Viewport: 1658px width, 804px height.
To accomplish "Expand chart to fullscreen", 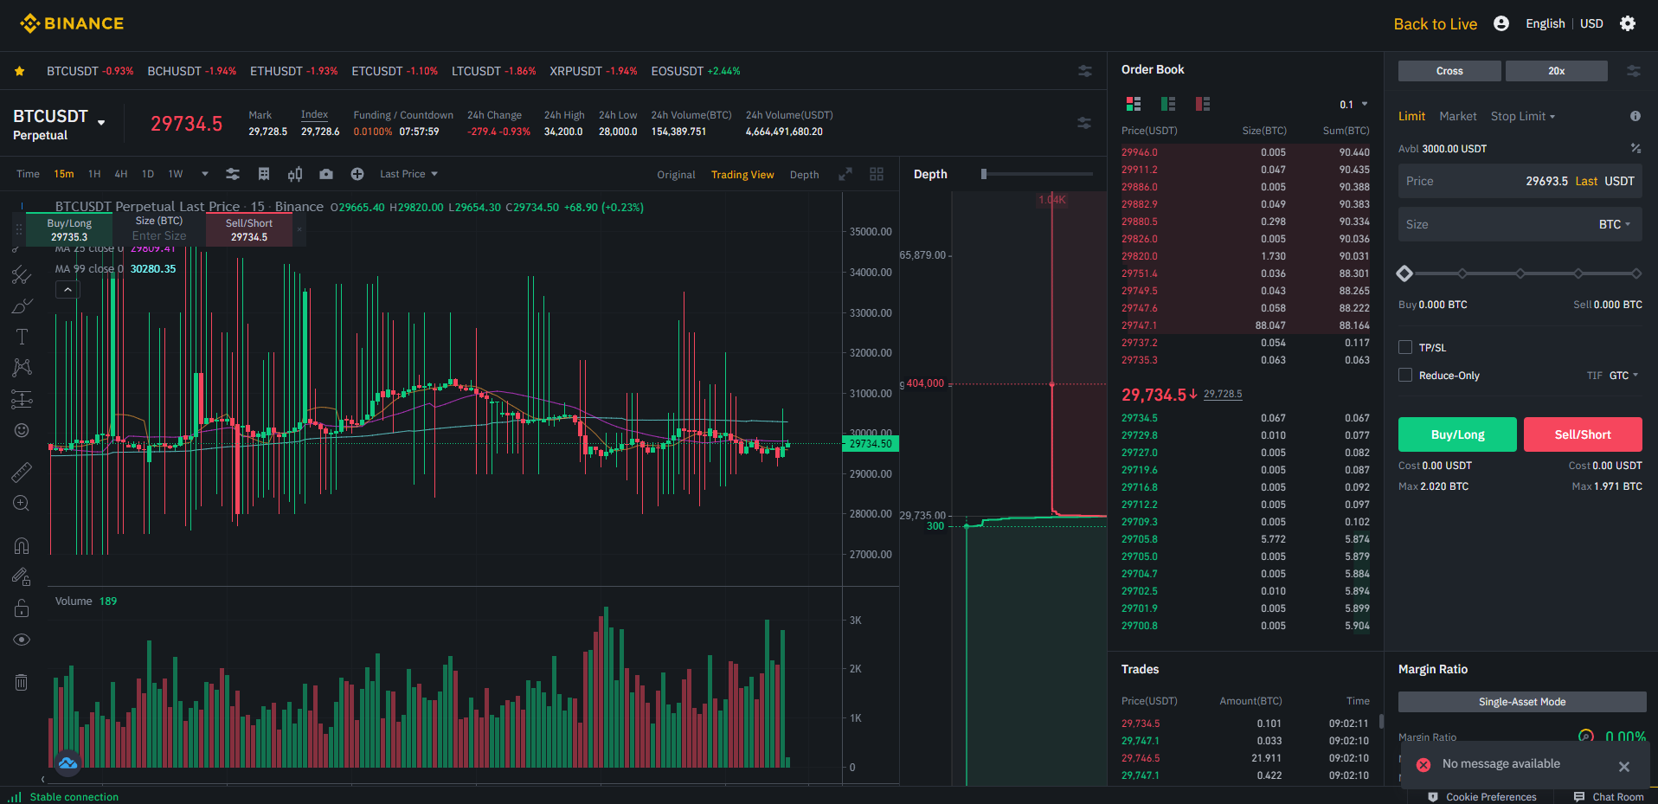I will click(x=845, y=174).
